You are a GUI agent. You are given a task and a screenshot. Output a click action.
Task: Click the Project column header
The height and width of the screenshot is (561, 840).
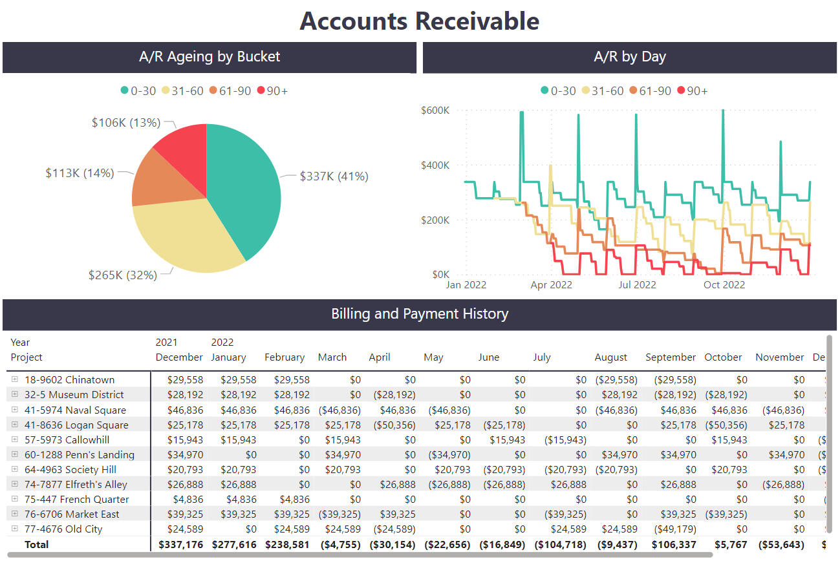[27, 357]
